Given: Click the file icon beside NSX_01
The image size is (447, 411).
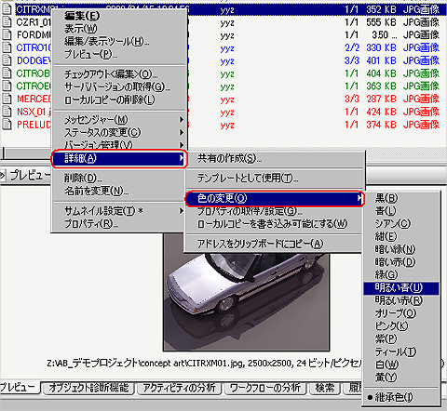Looking at the screenshot, I should (7, 112).
